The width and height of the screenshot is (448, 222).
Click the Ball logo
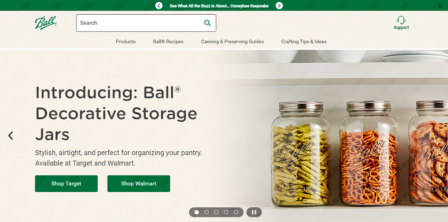tap(46, 23)
